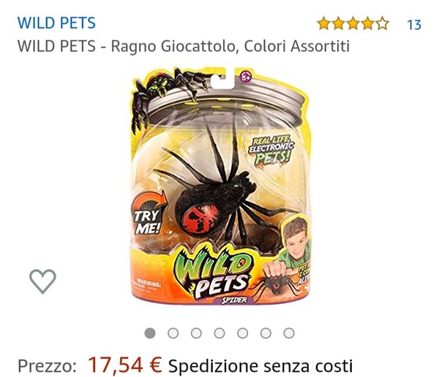This screenshot has width=439, height=377.
Task: Select the first image carousel dot
Action: click(150, 333)
